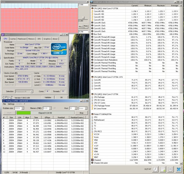
Task: Open HWiNFO elapsed-time clock button
Action: 155,169
